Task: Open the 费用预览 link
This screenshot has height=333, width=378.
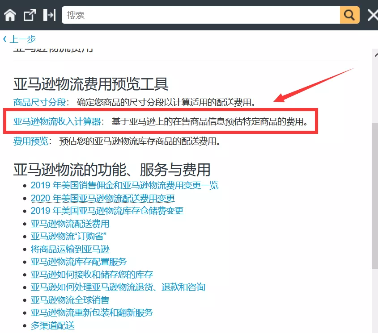Action: [x=30, y=142]
